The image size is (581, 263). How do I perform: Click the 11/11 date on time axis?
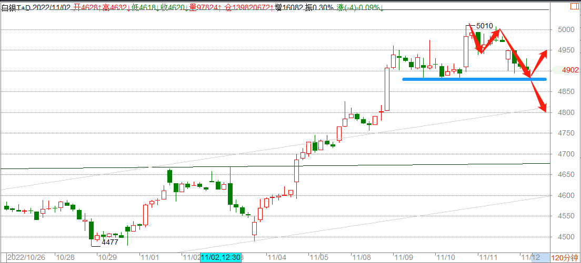click(x=488, y=257)
